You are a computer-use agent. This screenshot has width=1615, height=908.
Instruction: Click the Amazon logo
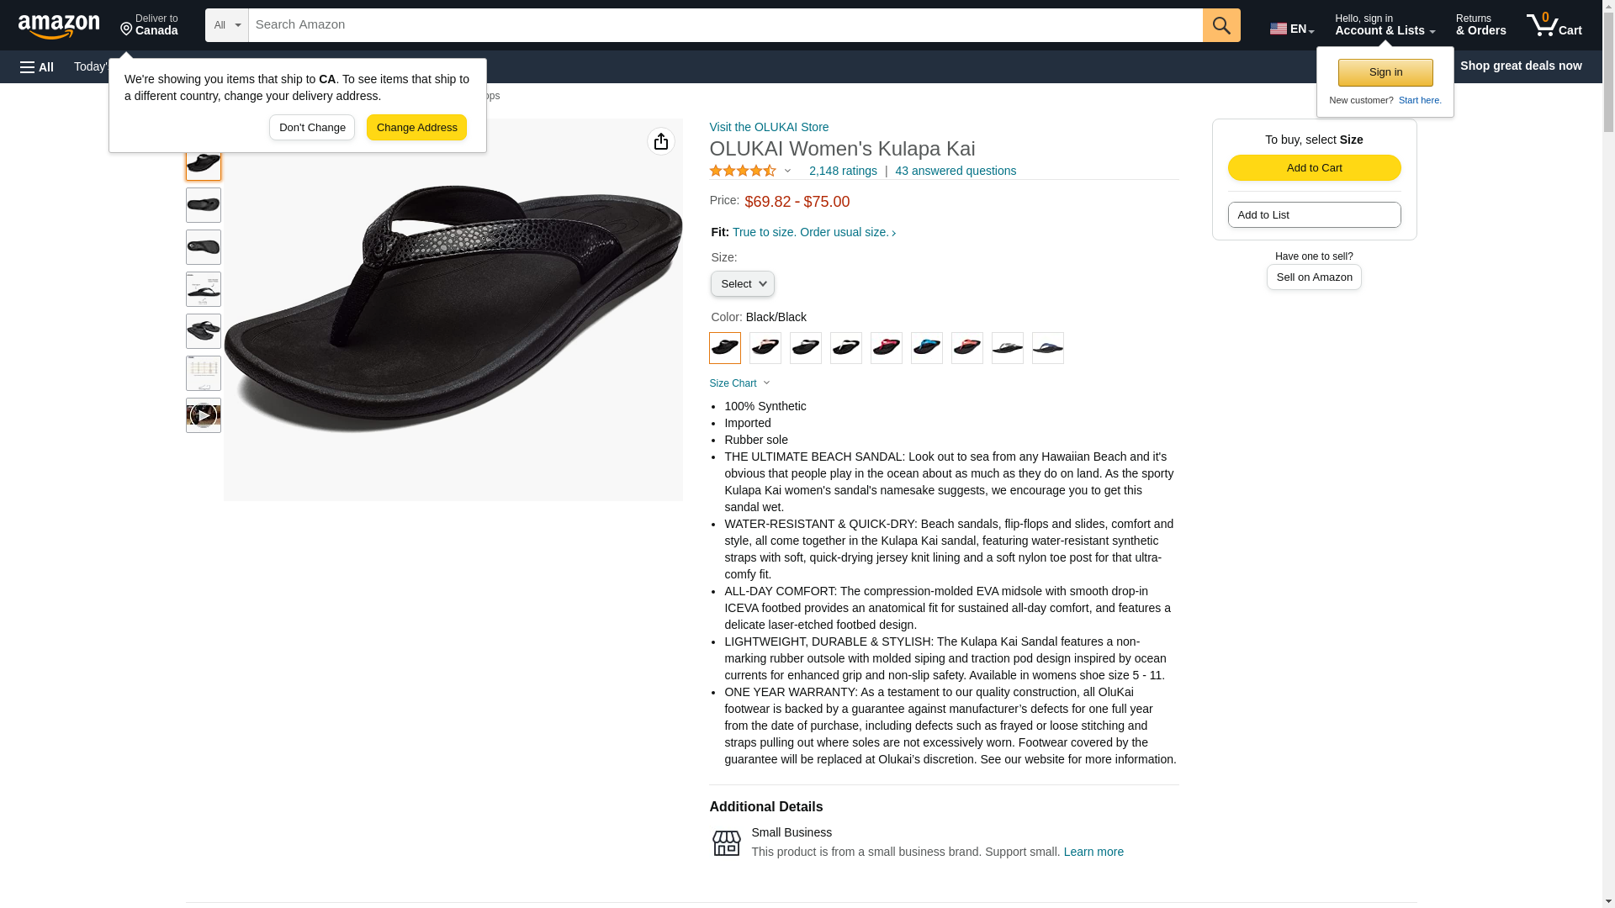[59, 26]
